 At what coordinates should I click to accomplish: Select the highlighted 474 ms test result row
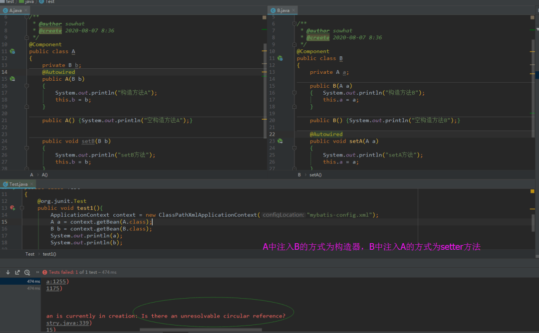(x=20, y=282)
